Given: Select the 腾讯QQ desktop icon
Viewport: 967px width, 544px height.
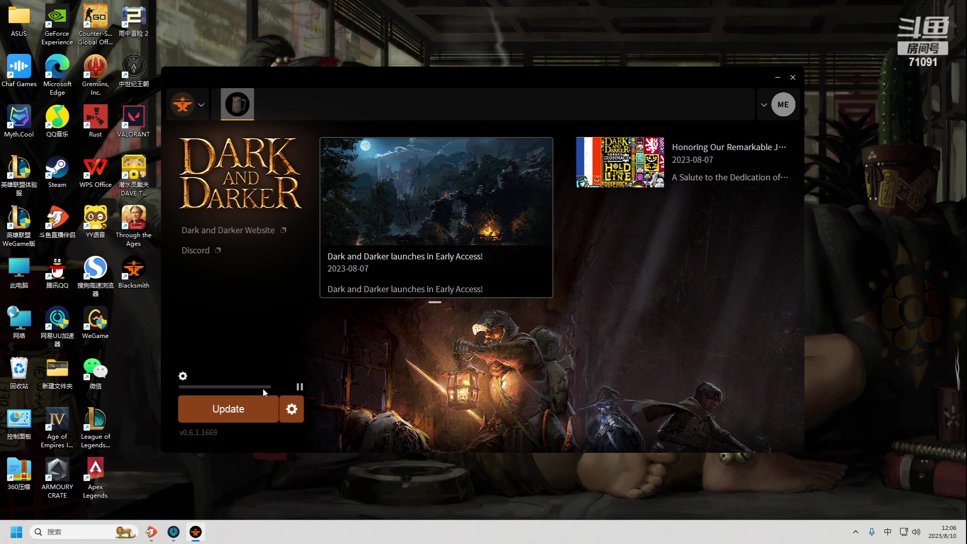Looking at the screenshot, I should tap(57, 273).
